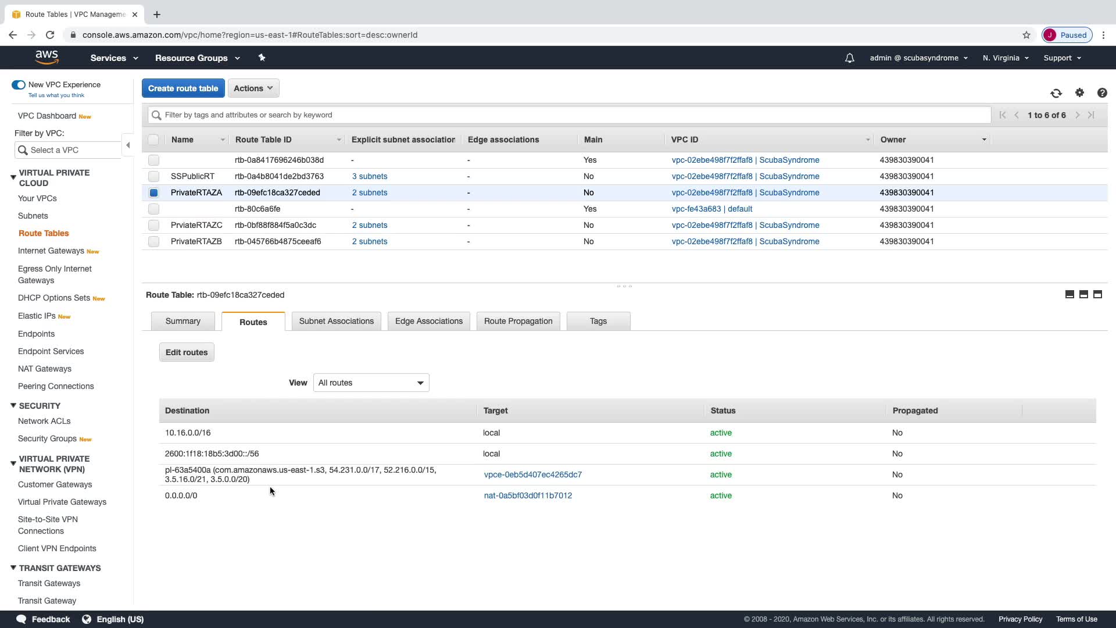The height and width of the screenshot is (628, 1116).
Task: Maximize the details pane layout icon
Action: pyautogui.click(x=1097, y=295)
